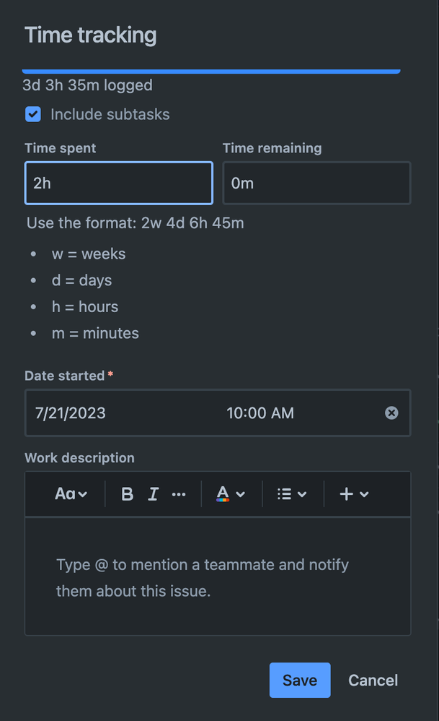Select the Time remaining field label
439x721 pixels.
coord(272,148)
